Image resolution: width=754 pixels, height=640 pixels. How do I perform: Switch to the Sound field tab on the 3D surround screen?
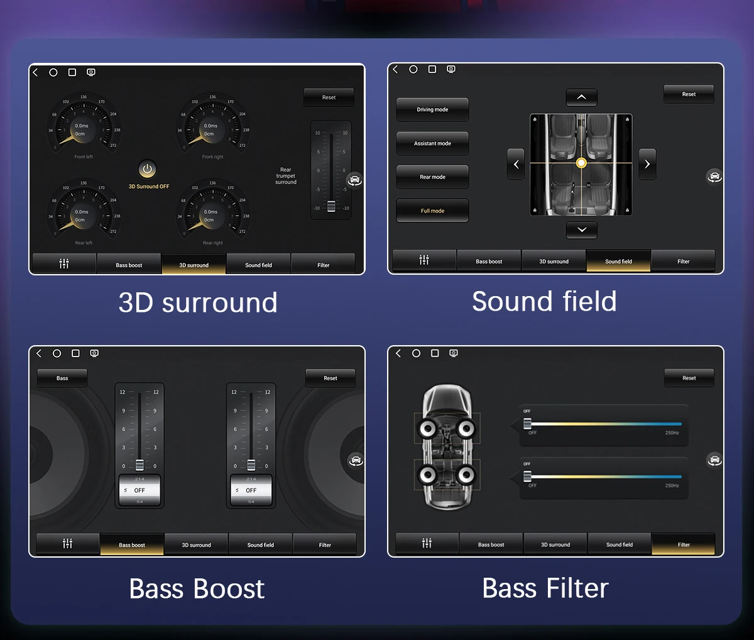tap(258, 265)
